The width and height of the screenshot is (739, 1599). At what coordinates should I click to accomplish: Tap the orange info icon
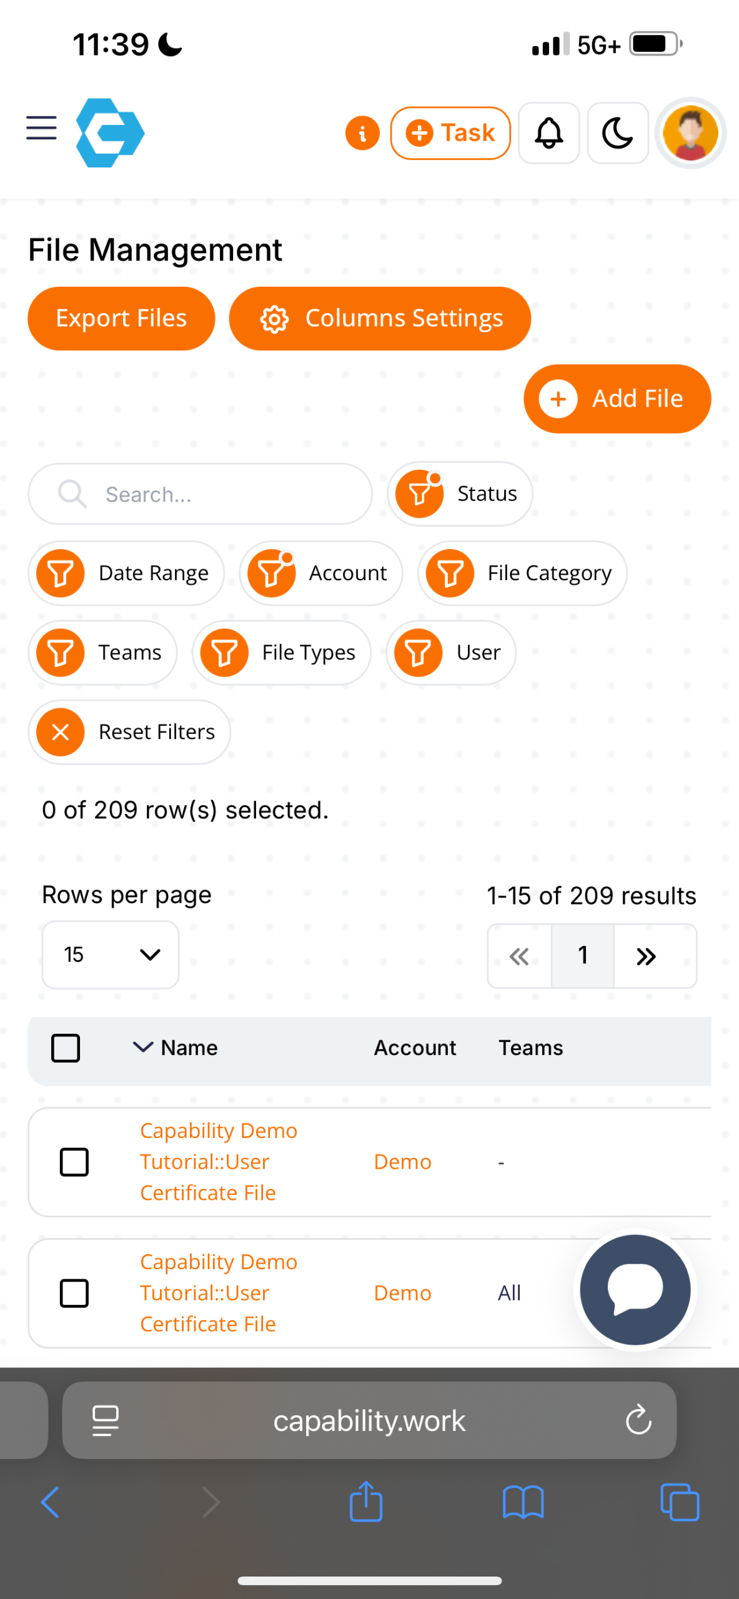coord(362,133)
